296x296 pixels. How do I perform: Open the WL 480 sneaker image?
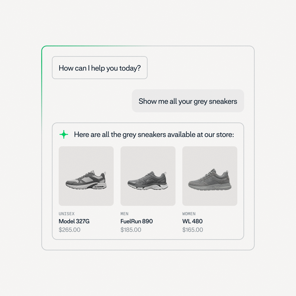tap(210, 176)
